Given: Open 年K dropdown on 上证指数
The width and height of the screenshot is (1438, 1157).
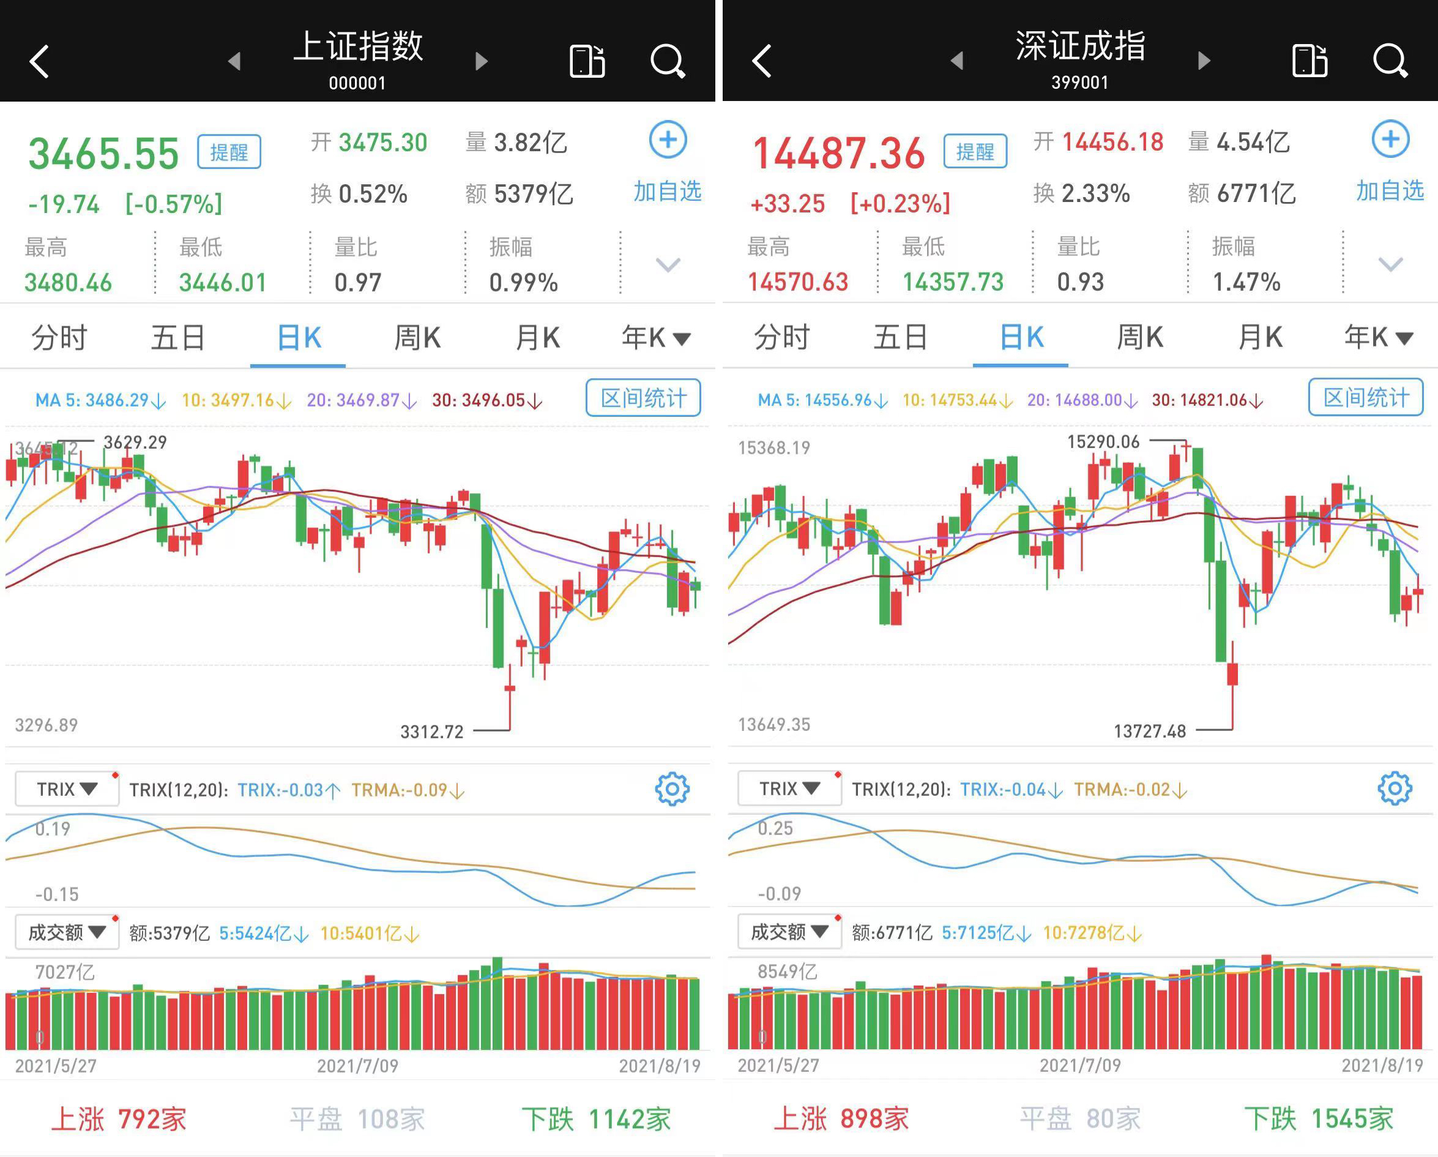Looking at the screenshot, I should 655,338.
